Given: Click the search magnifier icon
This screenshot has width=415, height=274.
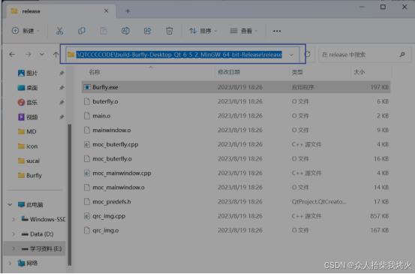Looking at the screenshot, I should point(402,55).
